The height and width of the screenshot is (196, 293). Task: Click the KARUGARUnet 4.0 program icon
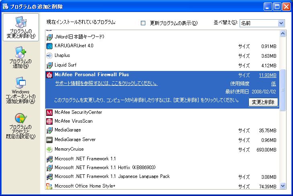click(49, 46)
